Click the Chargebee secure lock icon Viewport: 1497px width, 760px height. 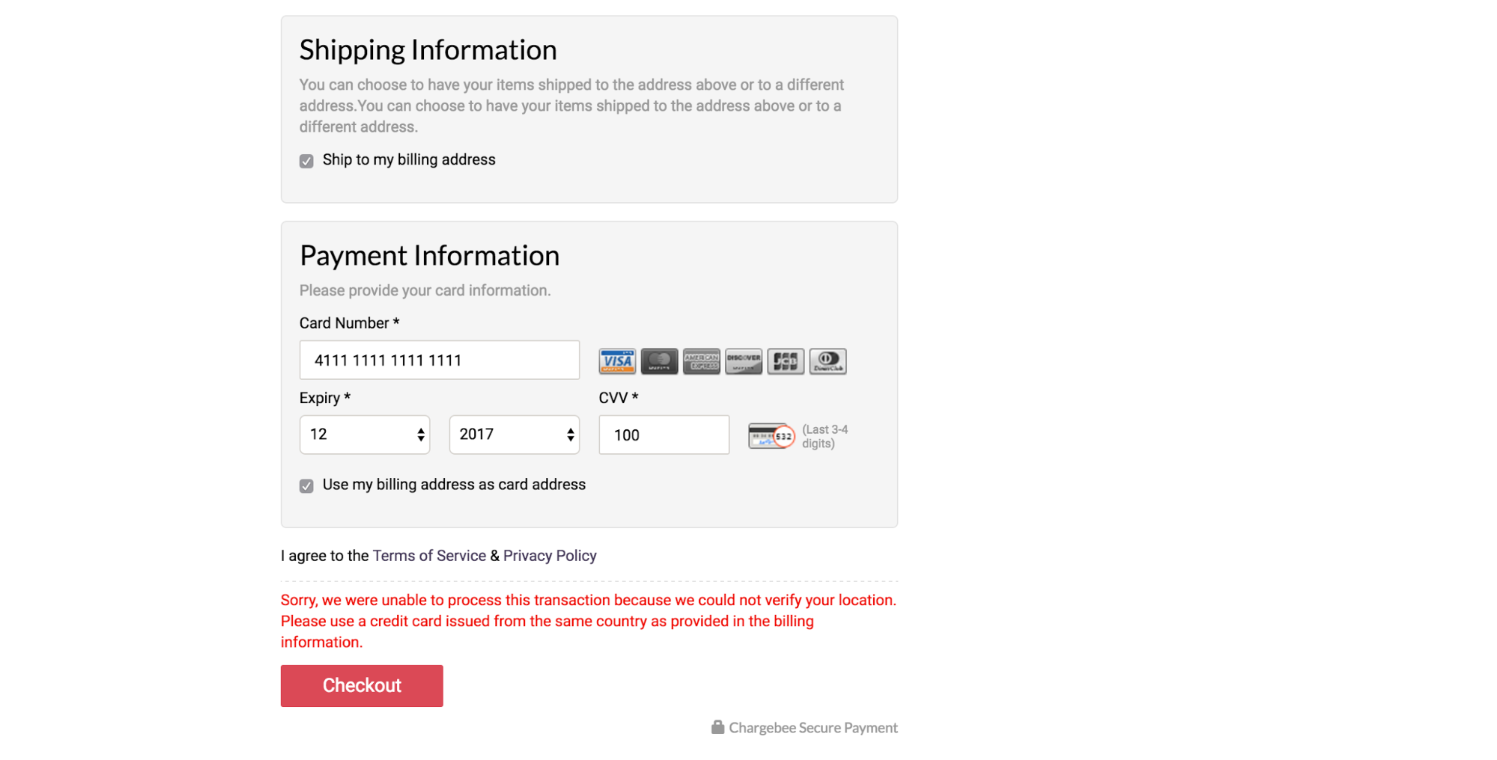[717, 727]
